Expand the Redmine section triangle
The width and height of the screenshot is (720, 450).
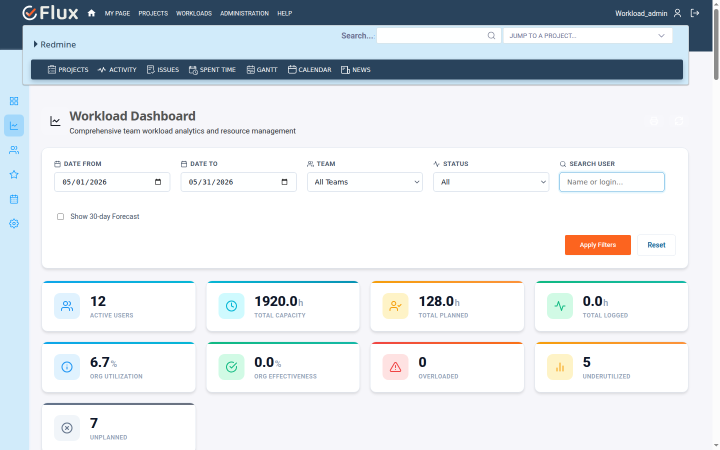36,44
